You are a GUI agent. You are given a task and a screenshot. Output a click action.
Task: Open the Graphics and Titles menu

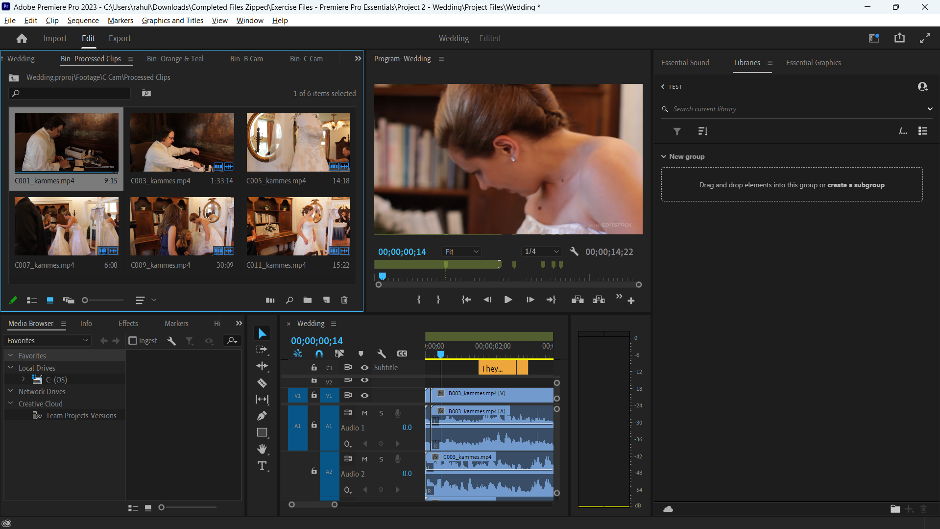click(172, 20)
